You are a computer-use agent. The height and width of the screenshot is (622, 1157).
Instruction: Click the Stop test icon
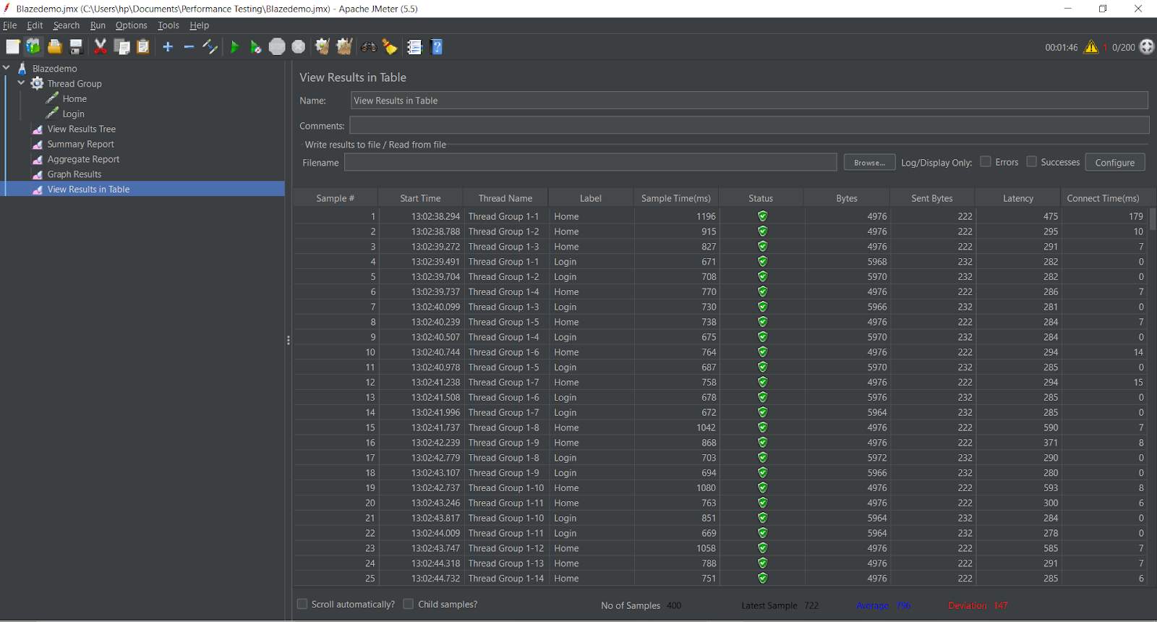point(277,47)
